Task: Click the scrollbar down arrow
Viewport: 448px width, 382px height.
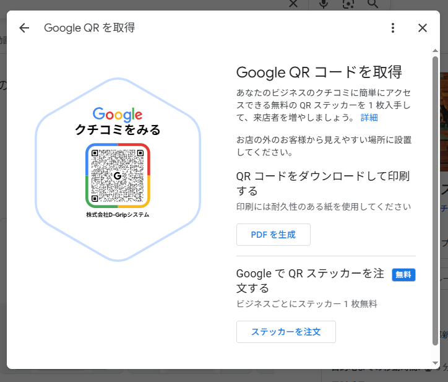Action: point(436,363)
